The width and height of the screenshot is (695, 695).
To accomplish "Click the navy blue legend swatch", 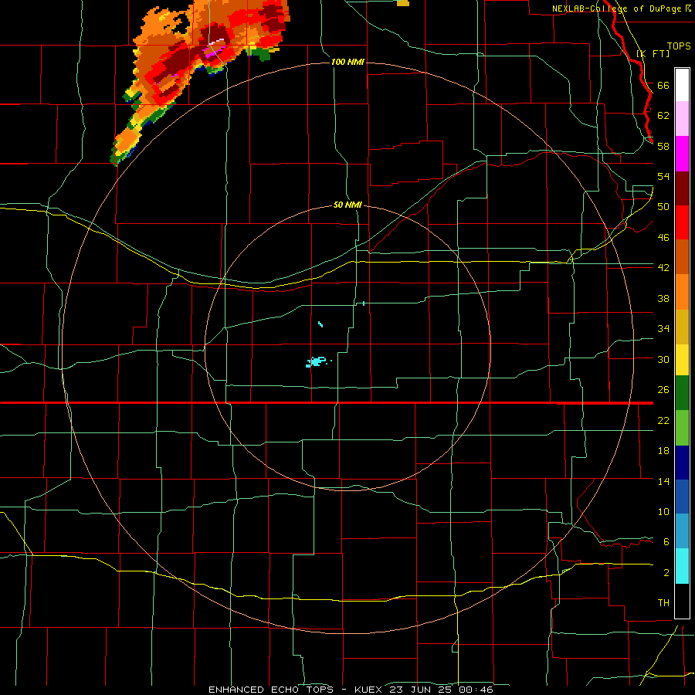I will pyautogui.click(x=682, y=463).
